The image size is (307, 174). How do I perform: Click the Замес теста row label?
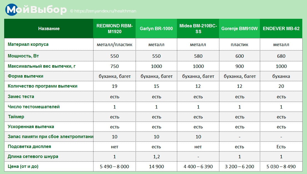click(x=21, y=97)
